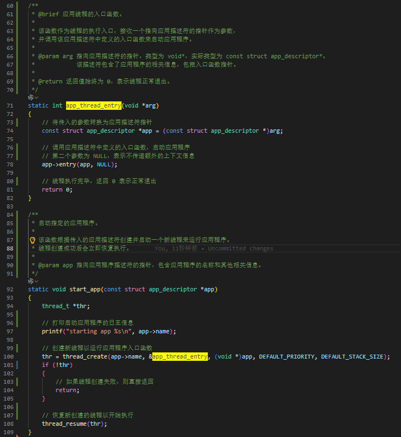Click the DEFAULT_PRIORITY constant
The image size is (401, 437).
[x=287, y=356]
